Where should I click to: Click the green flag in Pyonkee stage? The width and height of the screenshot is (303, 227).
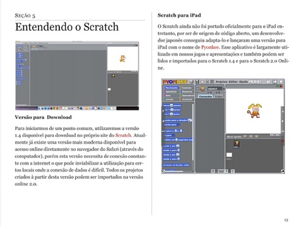277,86
